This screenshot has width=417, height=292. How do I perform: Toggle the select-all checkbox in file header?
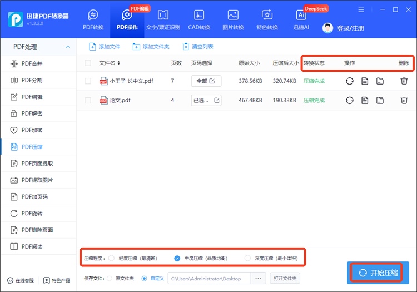click(88, 63)
